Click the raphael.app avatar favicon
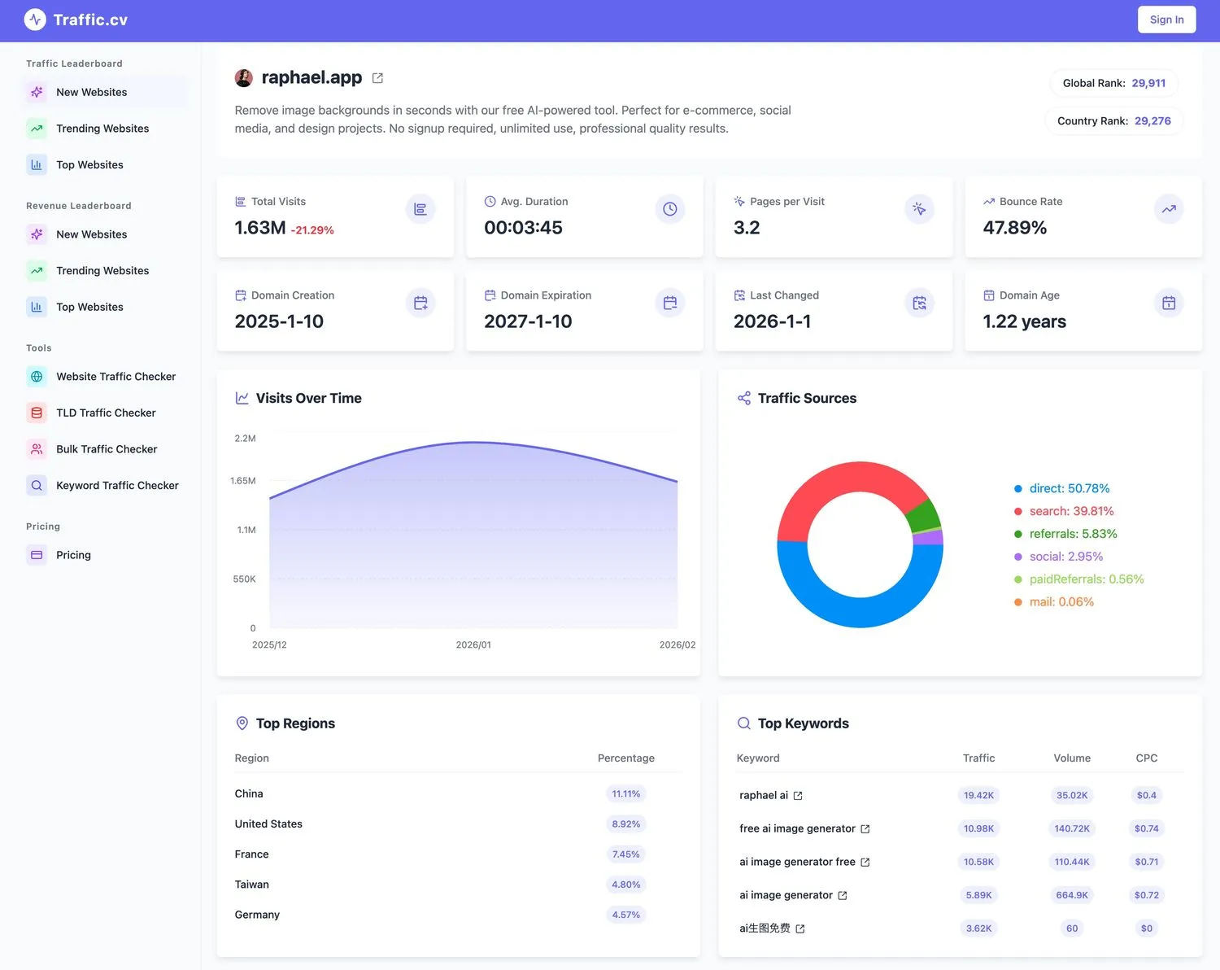 click(x=244, y=78)
